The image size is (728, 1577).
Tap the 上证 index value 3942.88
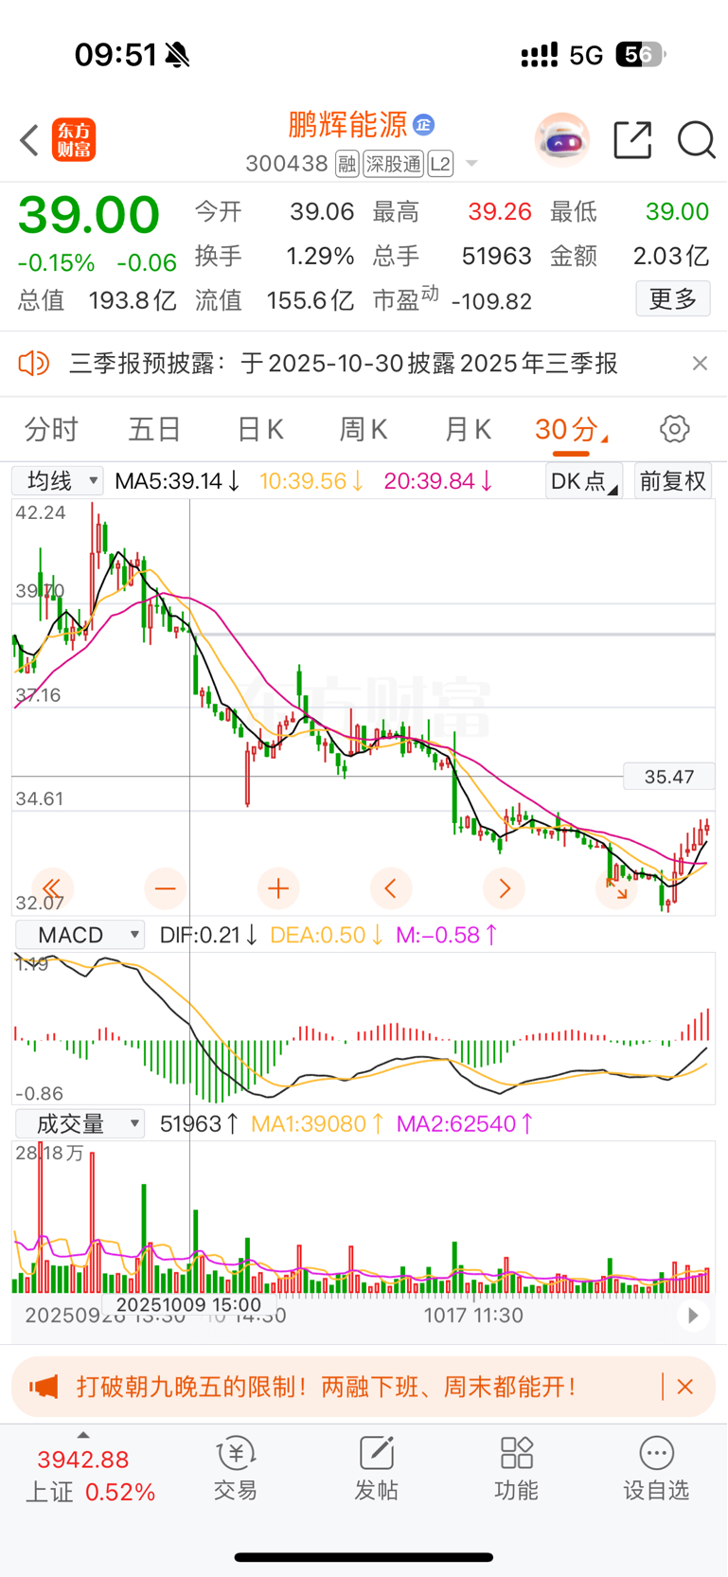(83, 1460)
